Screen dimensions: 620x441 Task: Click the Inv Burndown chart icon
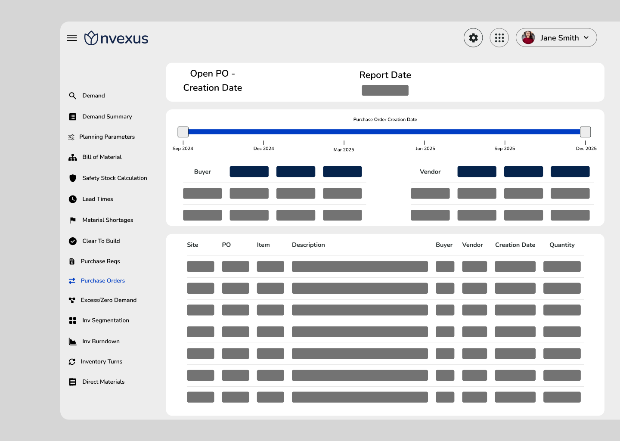[73, 342]
